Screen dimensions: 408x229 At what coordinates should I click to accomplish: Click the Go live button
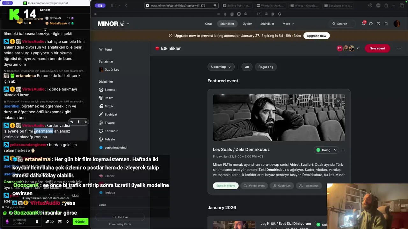click(120, 217)
